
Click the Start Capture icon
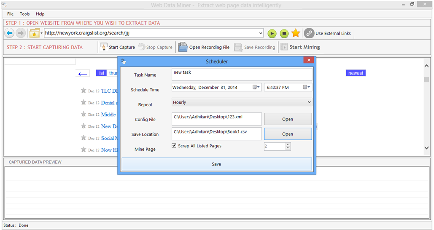pyautogui.click(x=104, y=47)
